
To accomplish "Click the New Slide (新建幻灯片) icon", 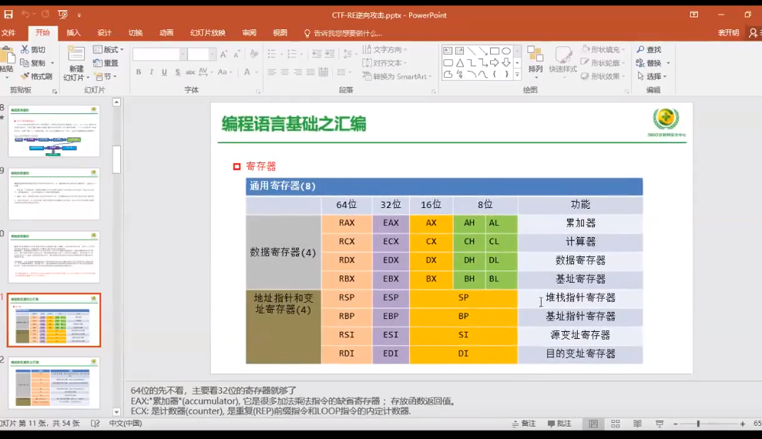I will (x=76, y=53).
